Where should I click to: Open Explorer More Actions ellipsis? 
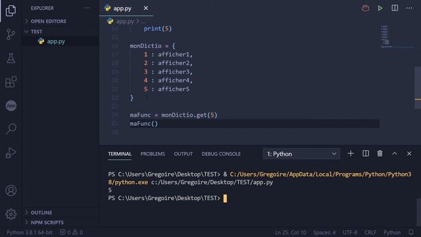(87, 8)
